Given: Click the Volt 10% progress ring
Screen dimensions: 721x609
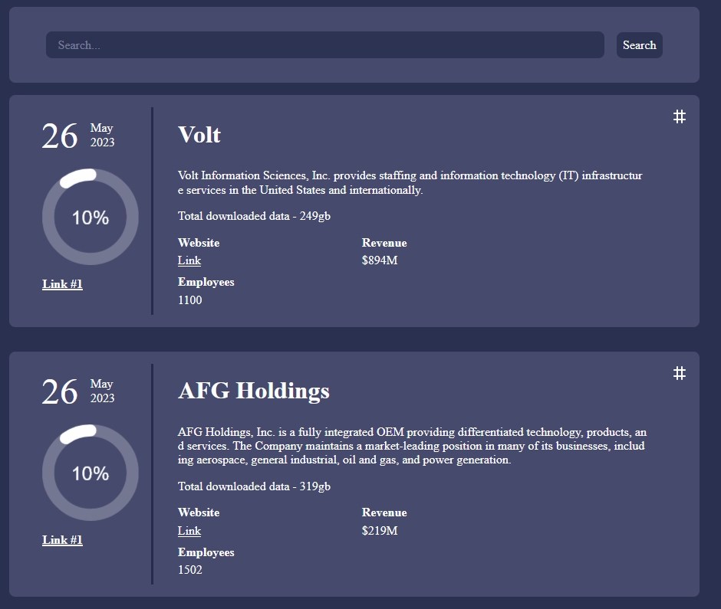Looking at the screenshot, I should (90, 218).
